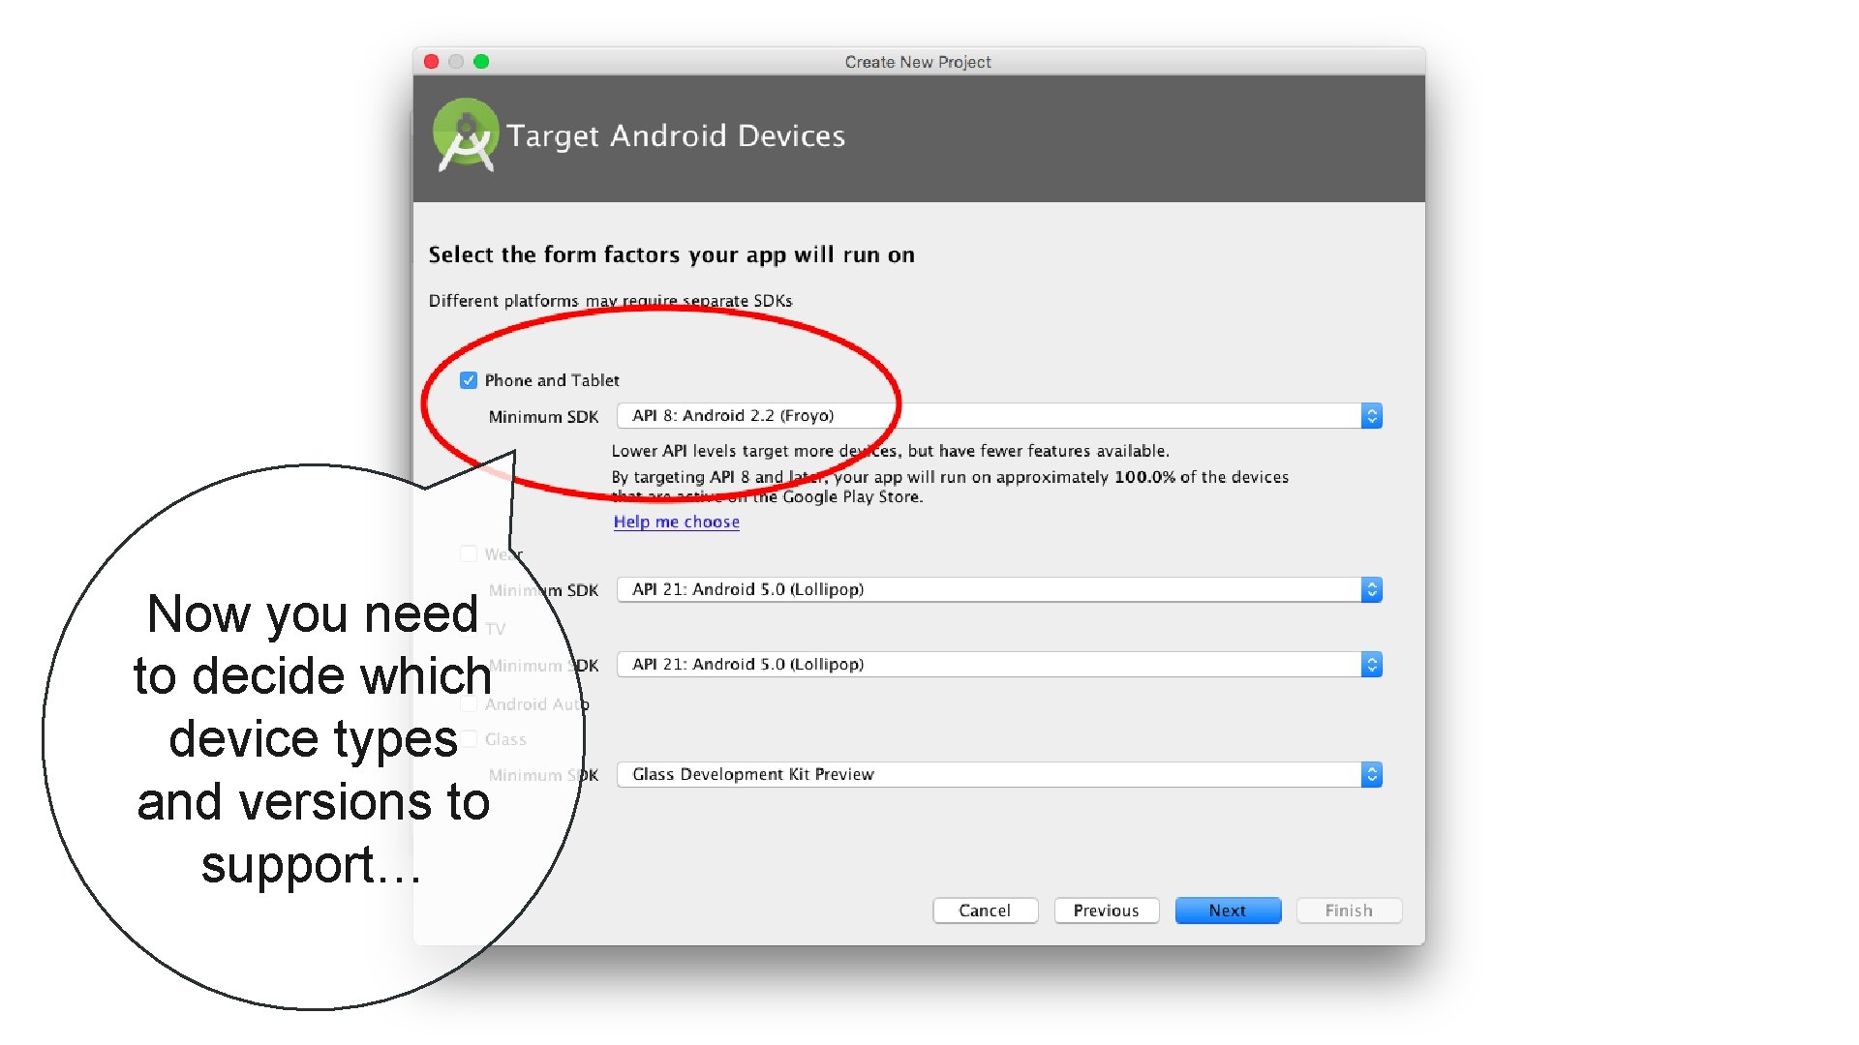Enable the Wear form factor checkbox
Screen dimensions: 1859x1045
click(469, 553)
